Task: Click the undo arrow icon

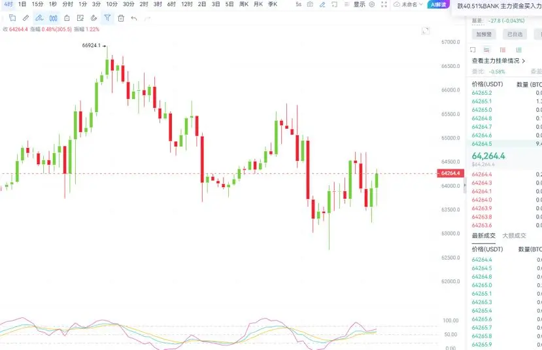Action: [134, 18]
